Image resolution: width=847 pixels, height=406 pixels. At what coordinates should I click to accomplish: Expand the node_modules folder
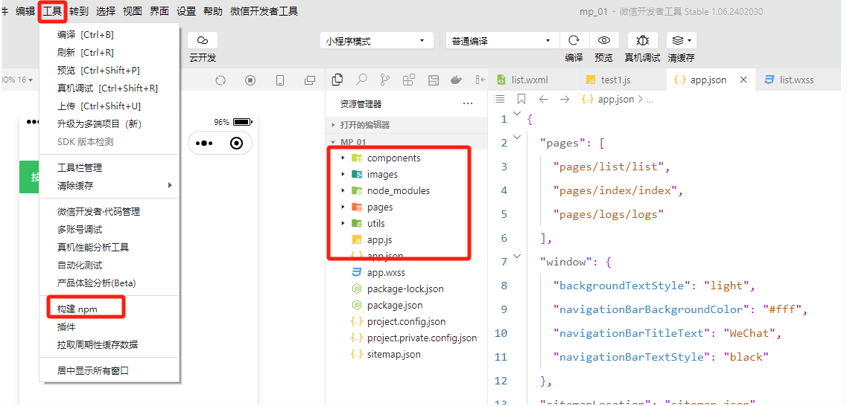(406, 190)
